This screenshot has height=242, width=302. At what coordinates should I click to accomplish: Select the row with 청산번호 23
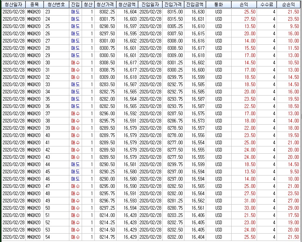(151, 12)
